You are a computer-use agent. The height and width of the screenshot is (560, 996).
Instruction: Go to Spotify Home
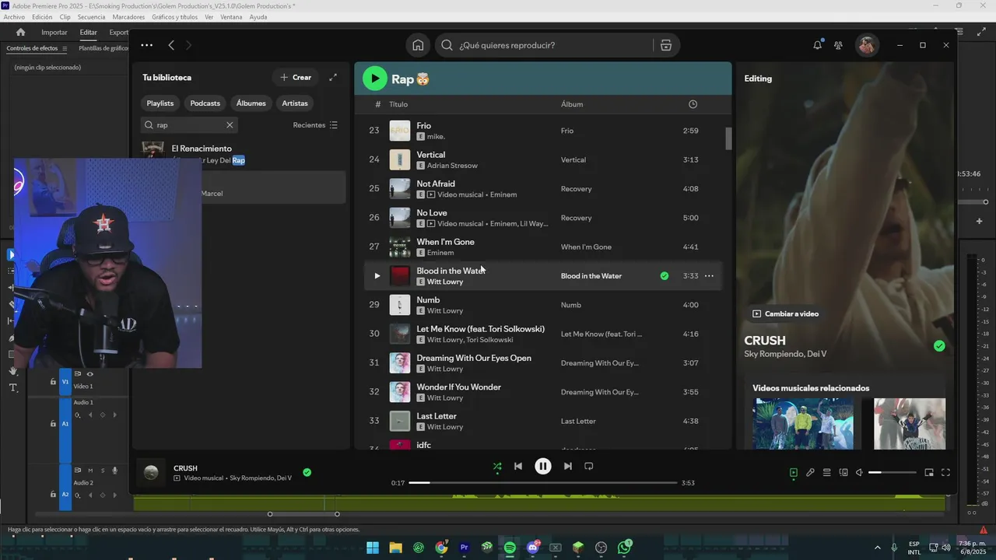coord(418,45)
